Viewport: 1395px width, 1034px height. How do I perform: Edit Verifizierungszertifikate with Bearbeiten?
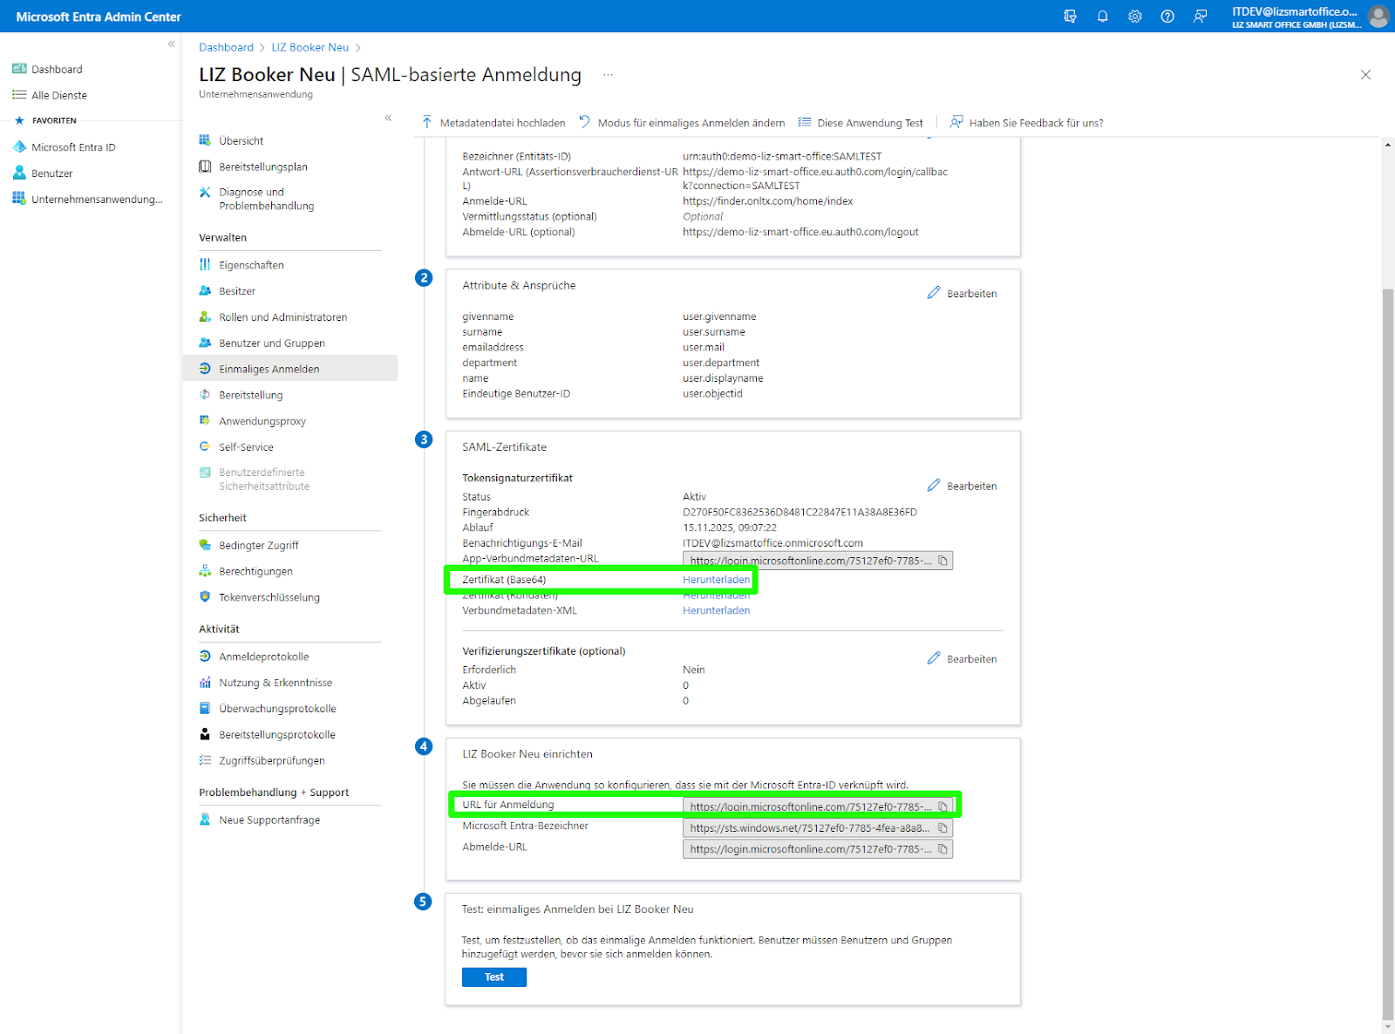point(963,659)
